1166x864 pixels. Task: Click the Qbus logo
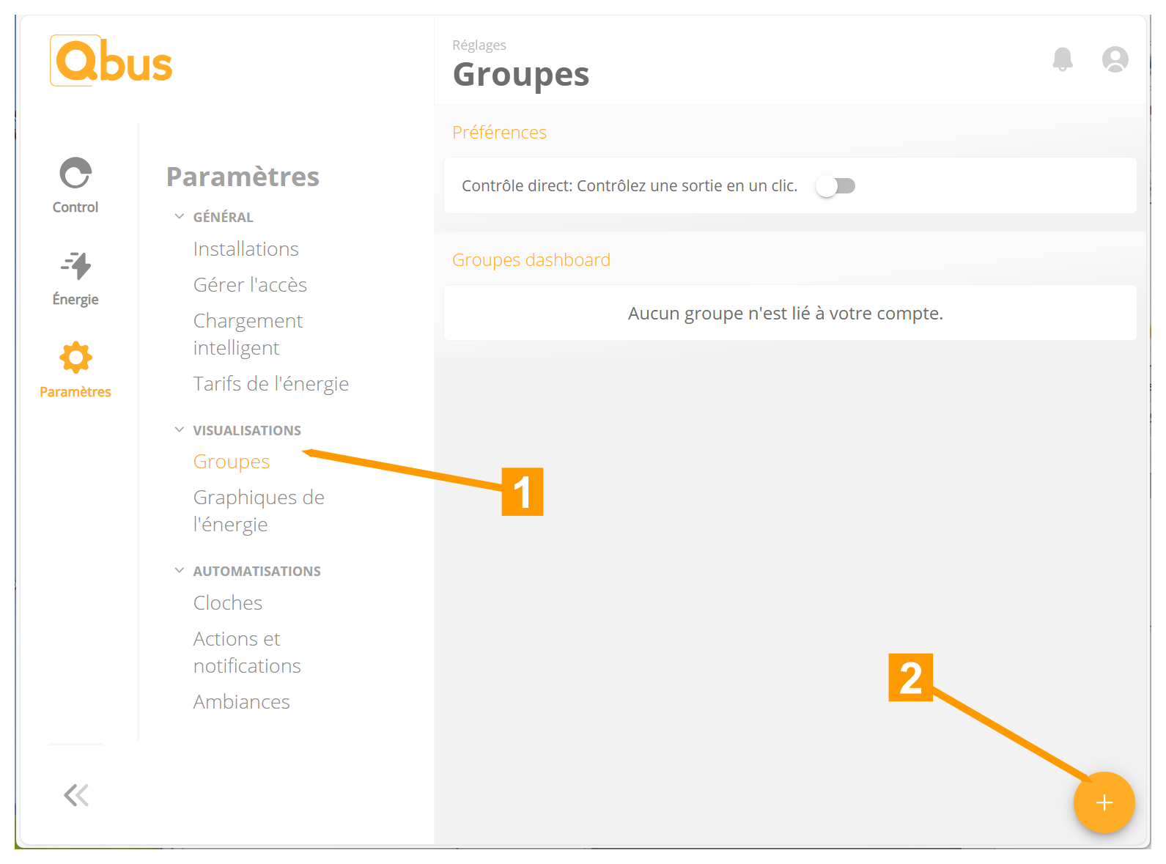(111, 61)
